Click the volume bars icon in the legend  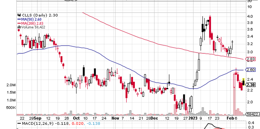(19, 27)
